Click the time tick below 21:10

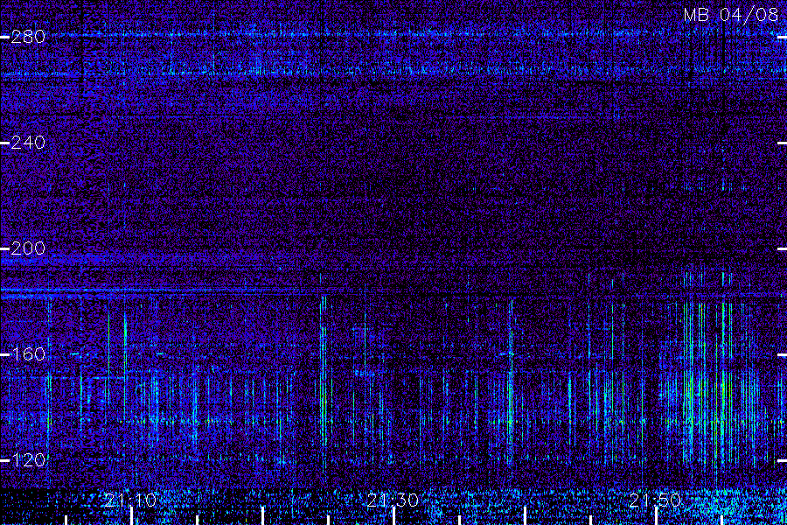131,516
